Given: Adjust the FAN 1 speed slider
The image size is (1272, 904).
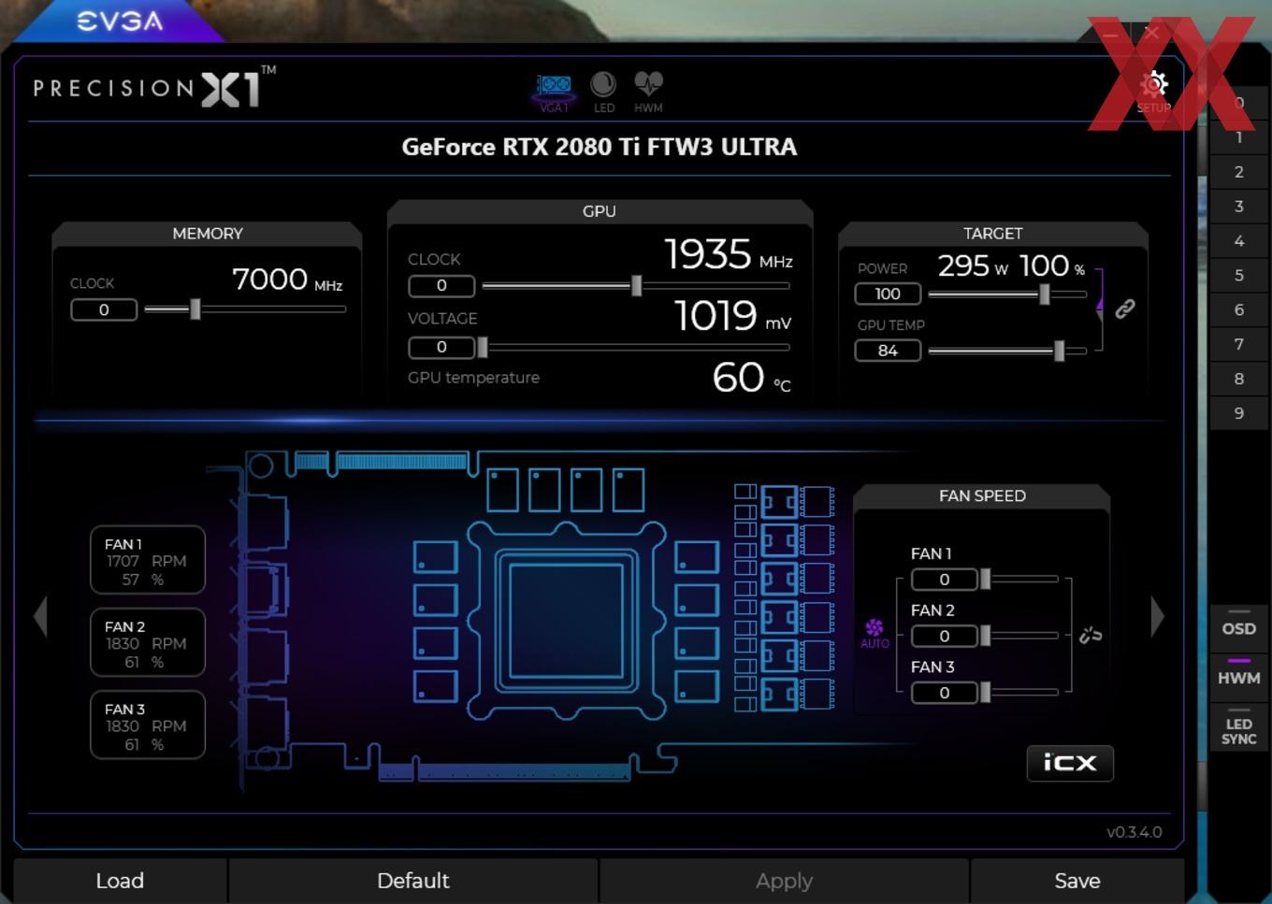Looking at the screenshot, I should [x=985, y=580].
